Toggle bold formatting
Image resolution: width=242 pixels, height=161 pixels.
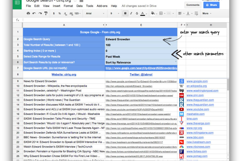[125, 14]
